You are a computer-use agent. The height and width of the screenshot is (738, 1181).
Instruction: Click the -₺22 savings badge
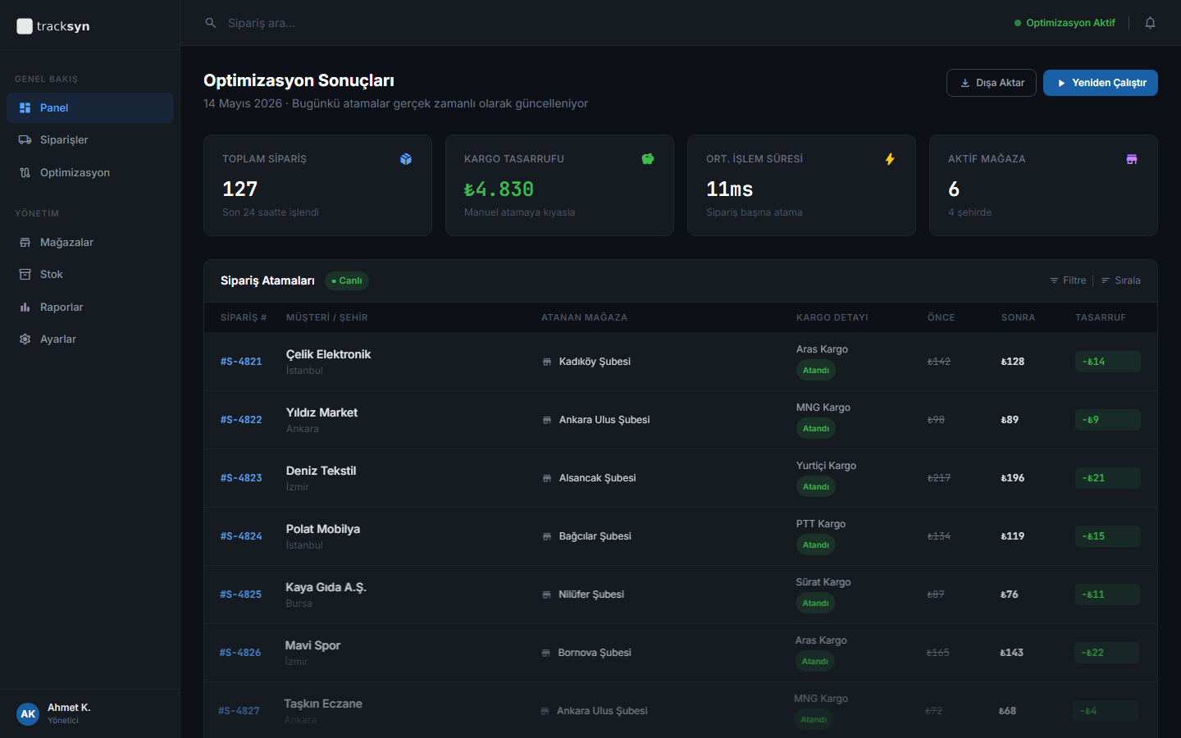coord(1107,653)
